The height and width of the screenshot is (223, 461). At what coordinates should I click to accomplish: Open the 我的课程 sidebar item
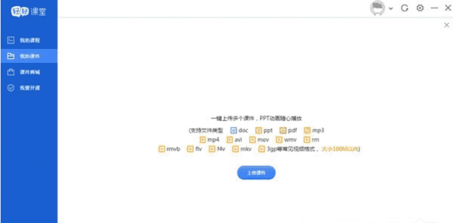(x=29, y=40)
